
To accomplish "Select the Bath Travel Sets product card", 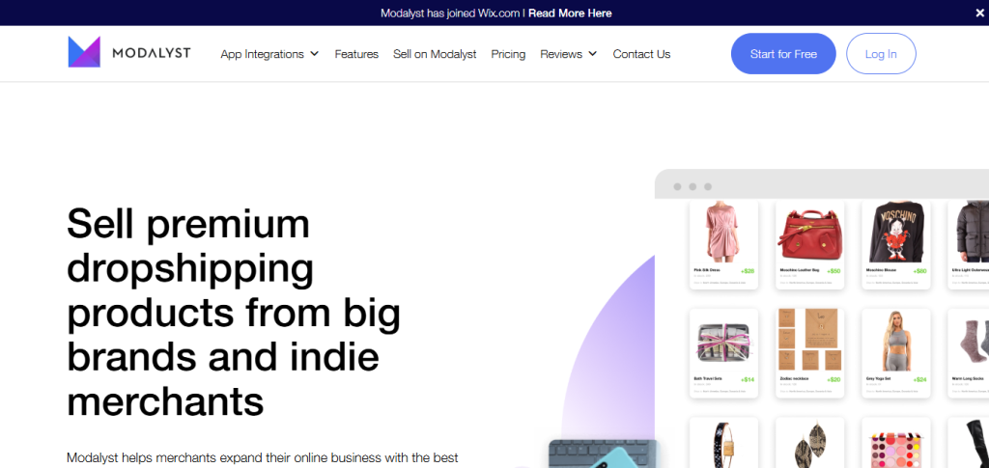I will tap(723, 353).
